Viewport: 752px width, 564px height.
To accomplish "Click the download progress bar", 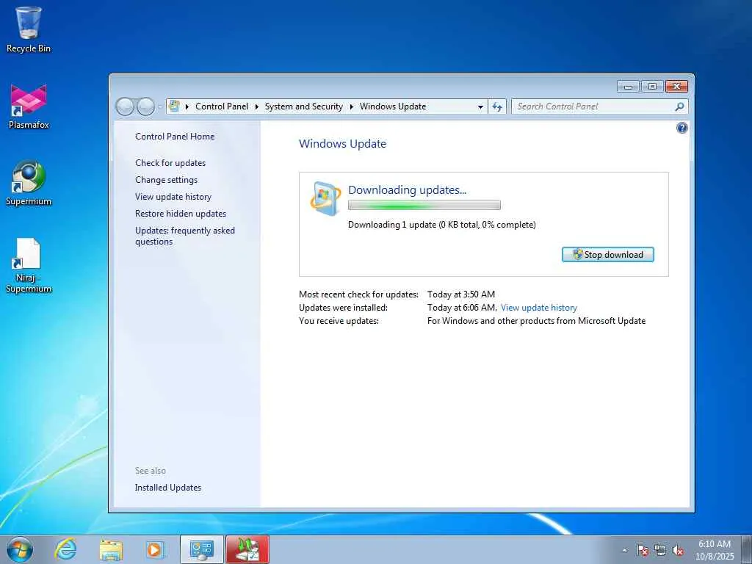I will (424, 206).
